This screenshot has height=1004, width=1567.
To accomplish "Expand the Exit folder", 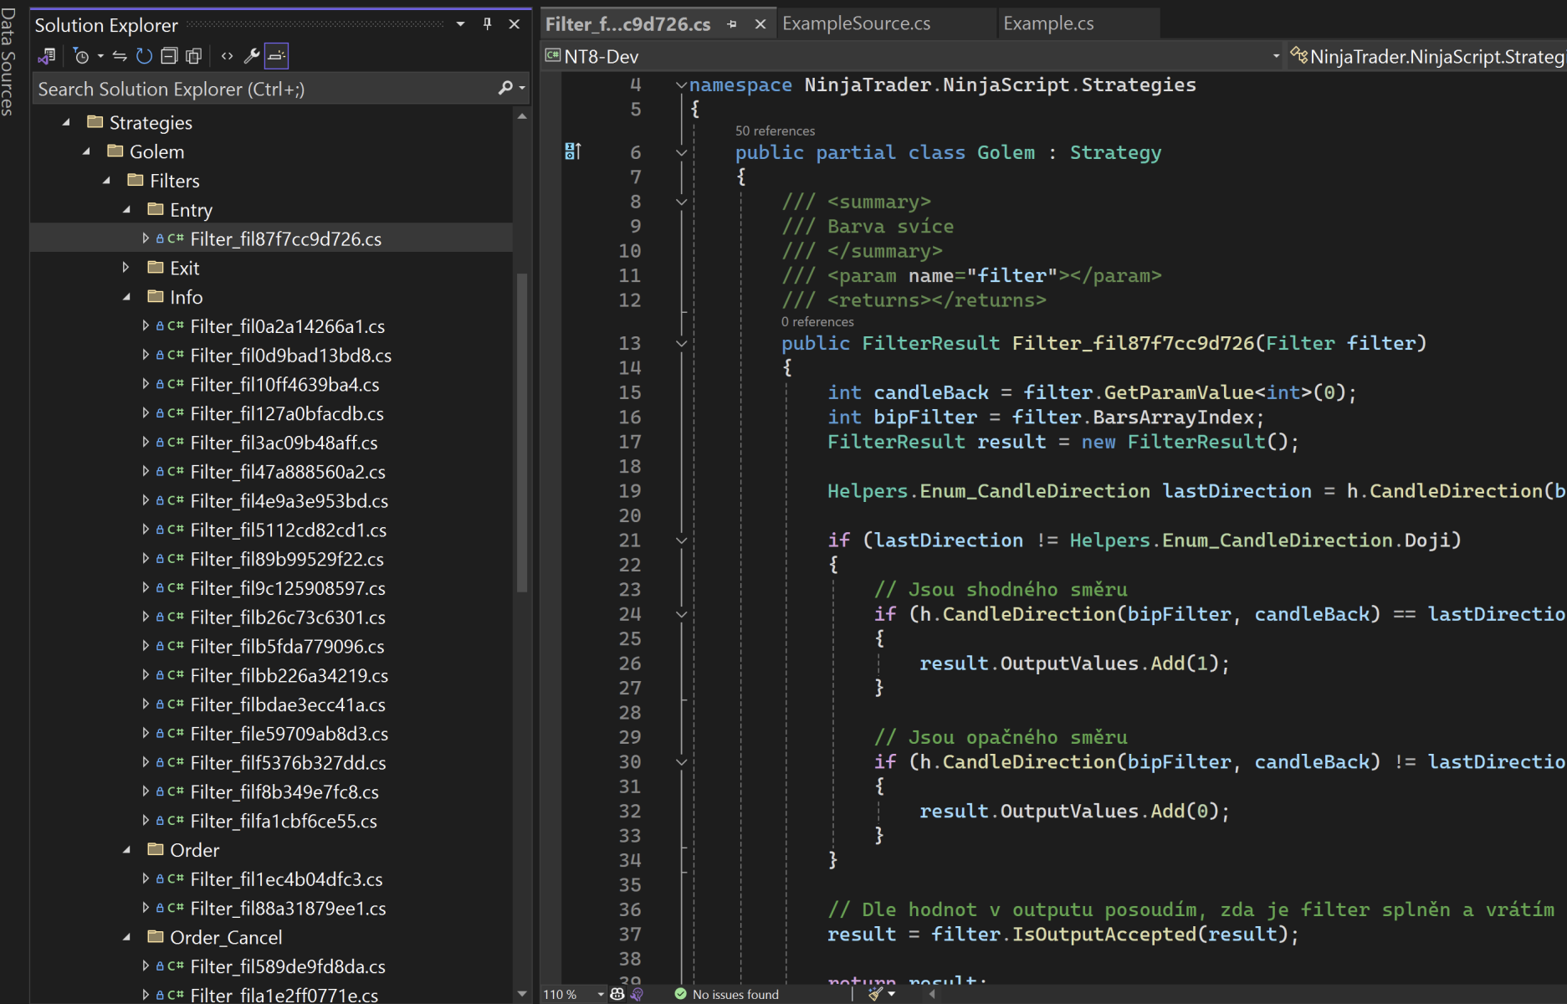I will coord(125,268).
